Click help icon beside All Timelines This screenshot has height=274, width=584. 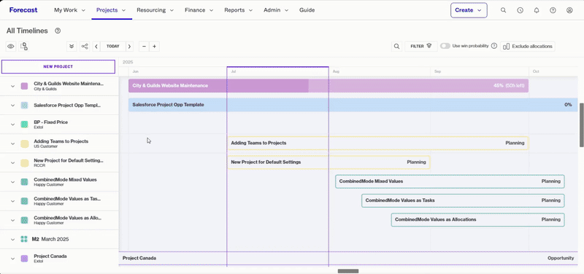pyautogui.click(x=58, y=31)
